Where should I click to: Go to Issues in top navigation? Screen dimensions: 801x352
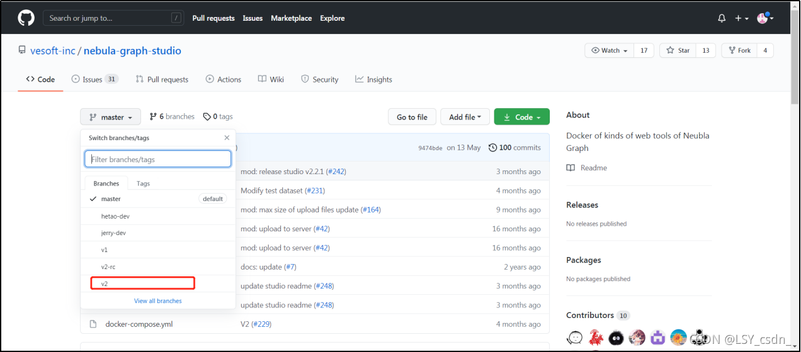[x=253, y=18]
